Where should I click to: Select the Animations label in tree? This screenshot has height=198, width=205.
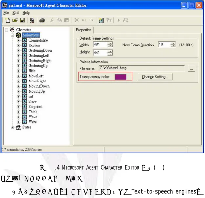31,35
